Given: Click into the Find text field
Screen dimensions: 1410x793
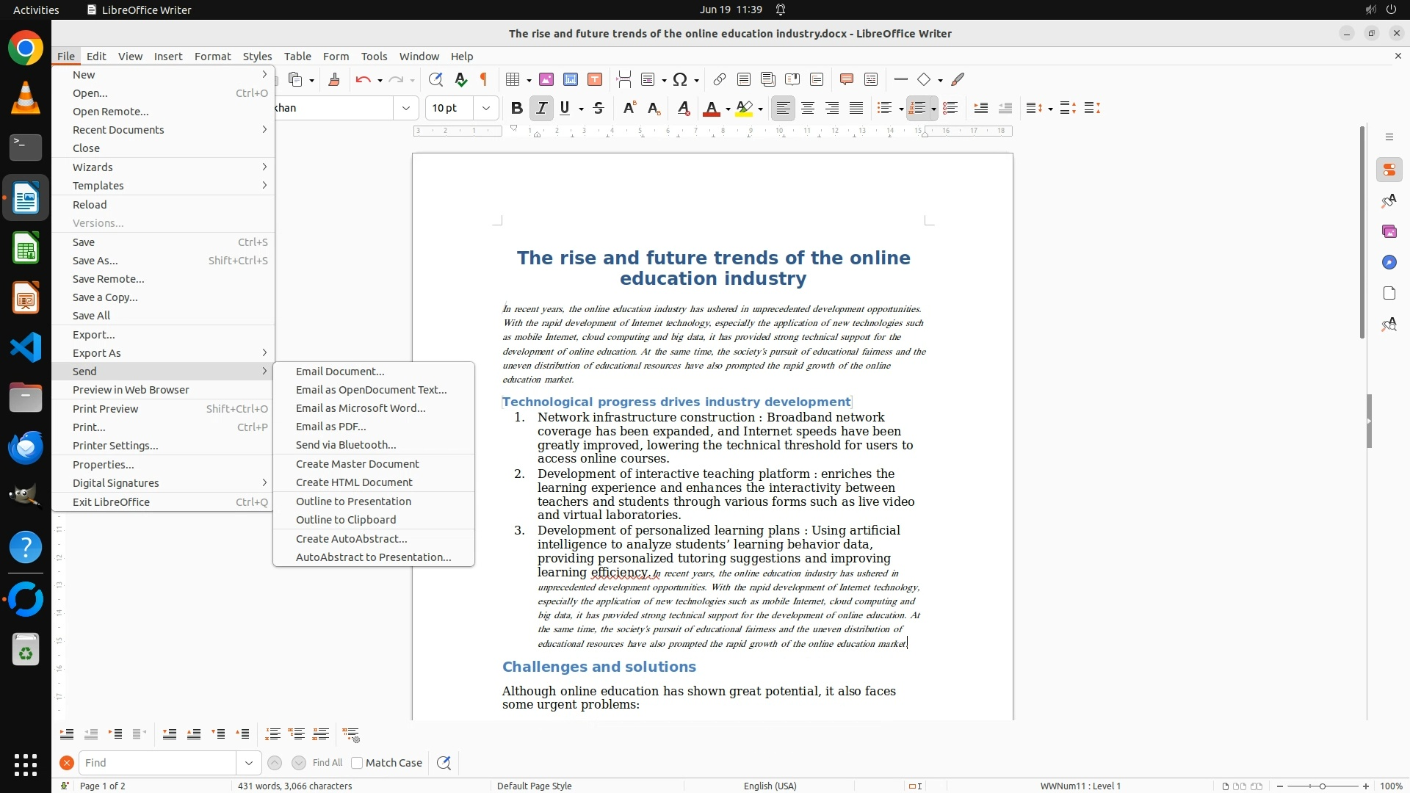Looking at the screenshot, I should click(x=157, y=763).
